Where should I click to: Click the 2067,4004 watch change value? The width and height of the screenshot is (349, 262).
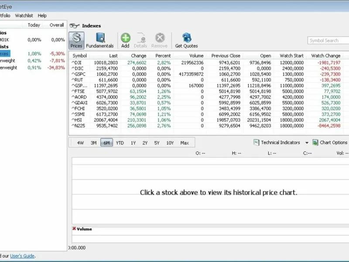[x=330, y=120]
